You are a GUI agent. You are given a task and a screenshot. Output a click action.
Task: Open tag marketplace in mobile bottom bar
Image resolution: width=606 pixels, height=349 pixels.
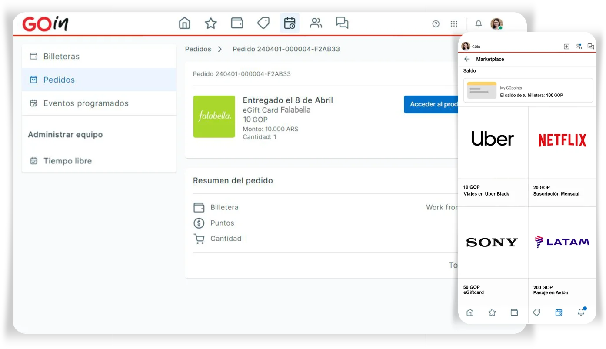click(536, 312)
